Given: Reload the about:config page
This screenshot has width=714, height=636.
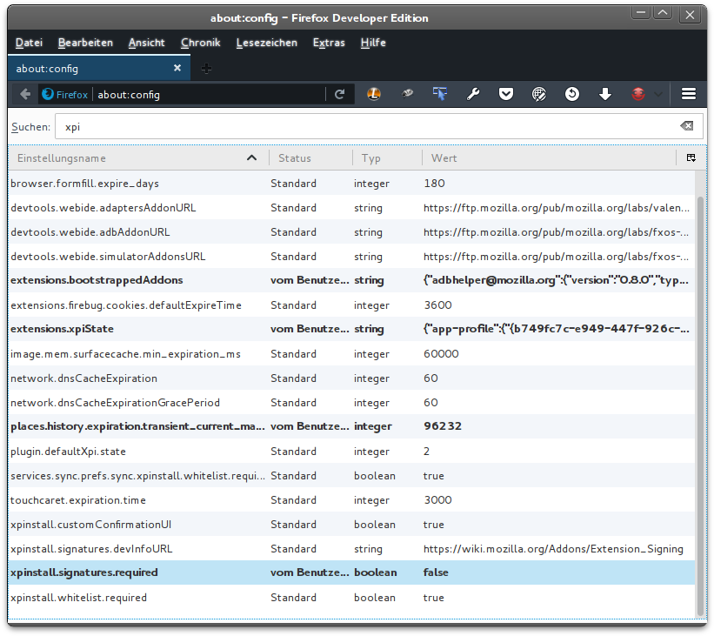Looking at the screenshot, I should point(339,94).
